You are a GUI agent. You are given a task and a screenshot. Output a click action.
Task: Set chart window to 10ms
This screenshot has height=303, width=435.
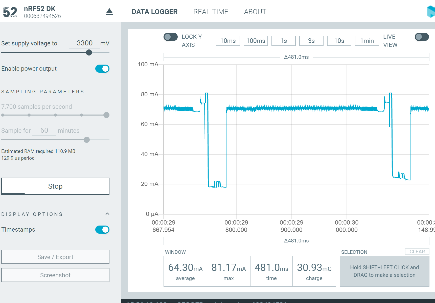point(228,41)
